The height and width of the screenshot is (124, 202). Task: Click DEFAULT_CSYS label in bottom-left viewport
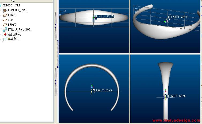coord(102,90)
